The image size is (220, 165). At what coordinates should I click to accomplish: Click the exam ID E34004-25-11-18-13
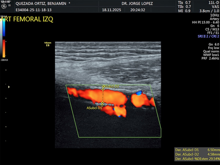pos(33,10)
